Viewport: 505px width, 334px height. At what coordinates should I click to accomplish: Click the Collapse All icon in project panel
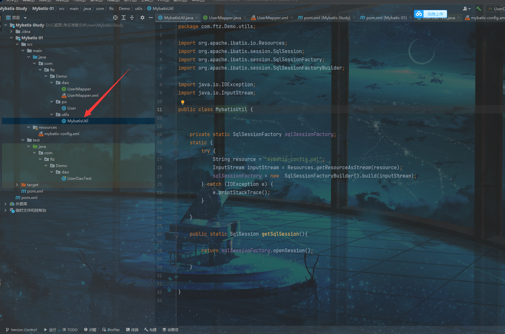pyautogui.click(x=132, y=18)
